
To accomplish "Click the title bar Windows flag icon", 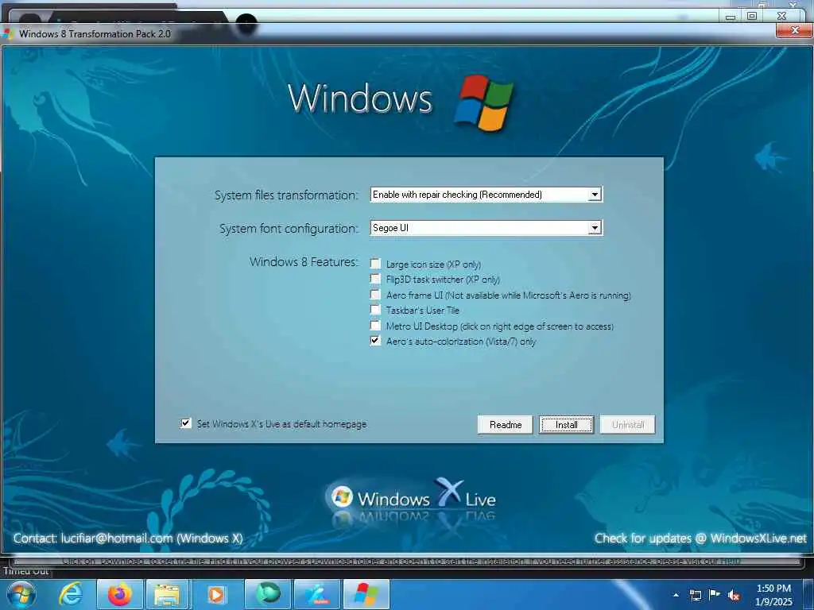I will [8, 33].
